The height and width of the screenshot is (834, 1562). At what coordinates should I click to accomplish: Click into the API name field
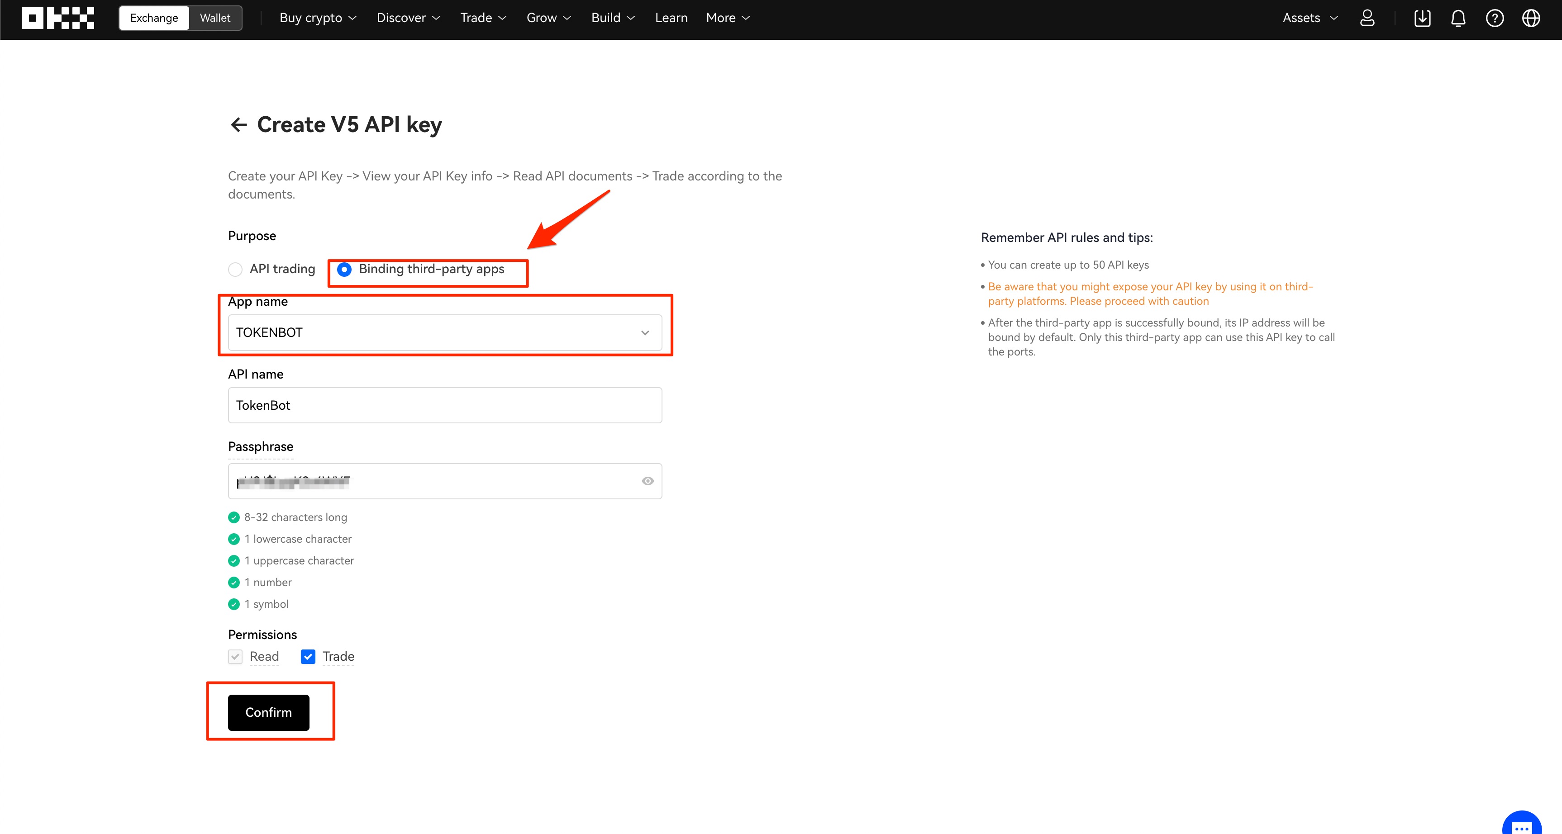click(445, 406)
